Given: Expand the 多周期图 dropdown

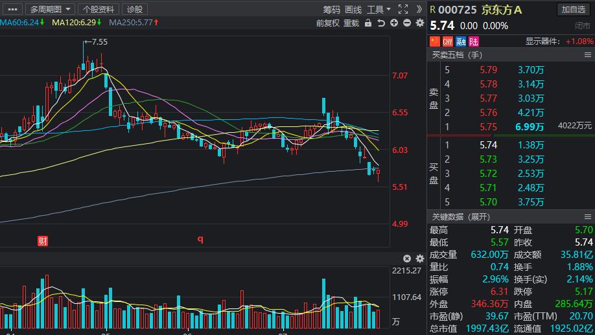Looking at the screenshot, I should point(51,9).
